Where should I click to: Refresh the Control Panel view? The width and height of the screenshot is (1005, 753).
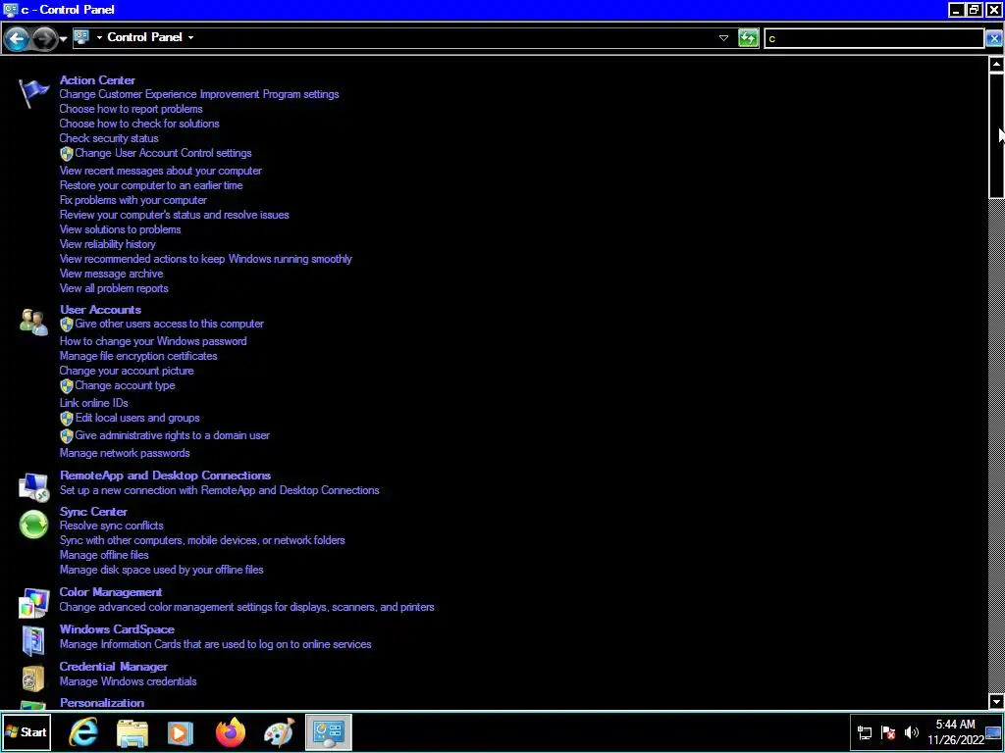click(x=748, y=38)
